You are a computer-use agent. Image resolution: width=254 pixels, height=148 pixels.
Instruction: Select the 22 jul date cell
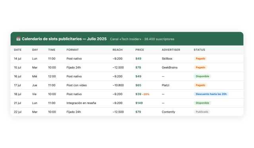(x=17, y=112)
